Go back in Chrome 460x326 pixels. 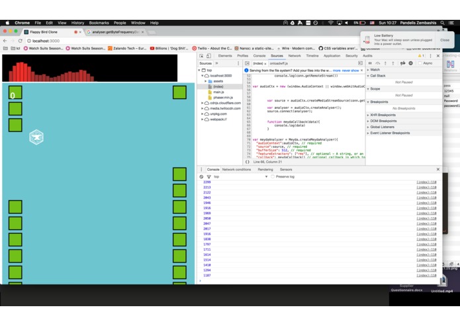5,41
